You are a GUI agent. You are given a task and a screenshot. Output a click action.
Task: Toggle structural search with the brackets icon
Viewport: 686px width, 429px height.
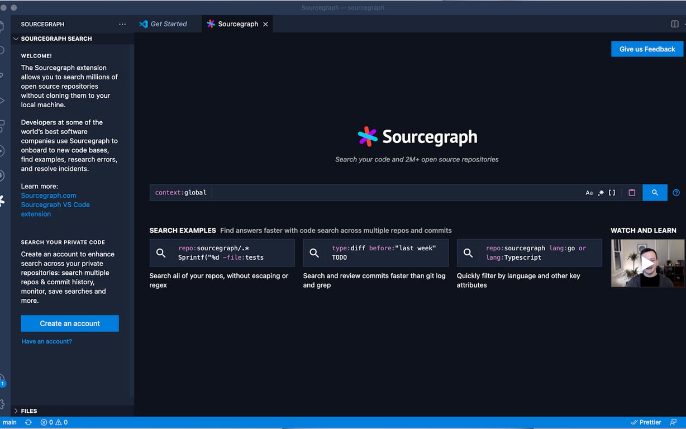click(x=611, y=192)
